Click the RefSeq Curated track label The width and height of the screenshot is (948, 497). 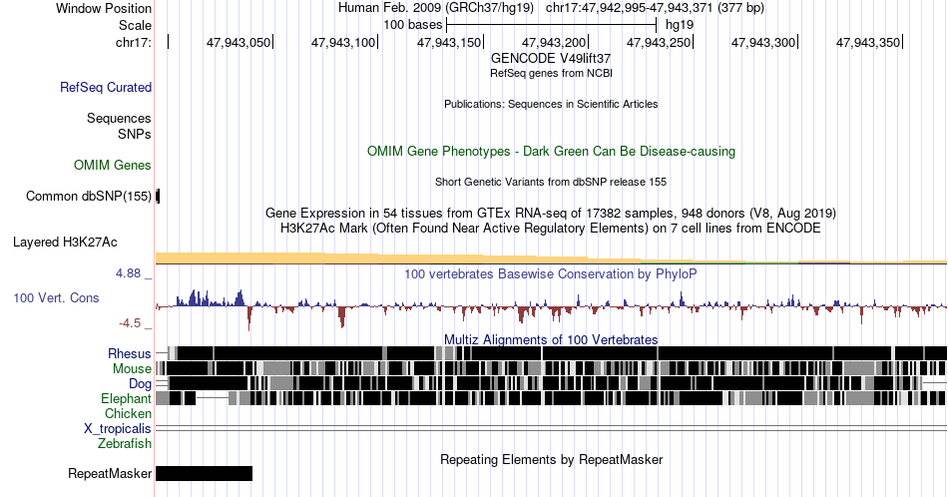click(x=106, y=87)
